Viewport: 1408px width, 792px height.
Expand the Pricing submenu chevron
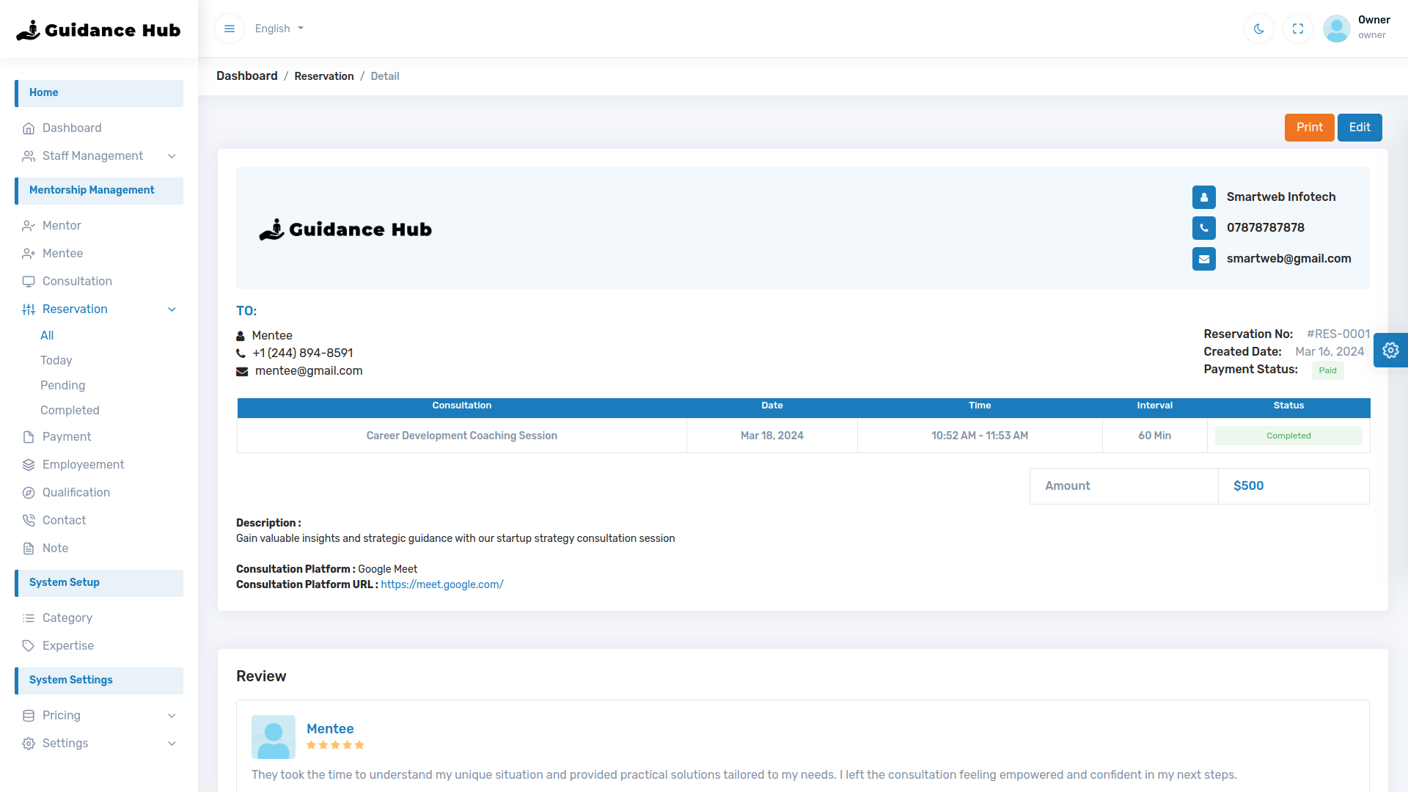point(172,716)
